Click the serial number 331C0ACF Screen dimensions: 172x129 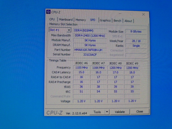(x=90, y=55)
